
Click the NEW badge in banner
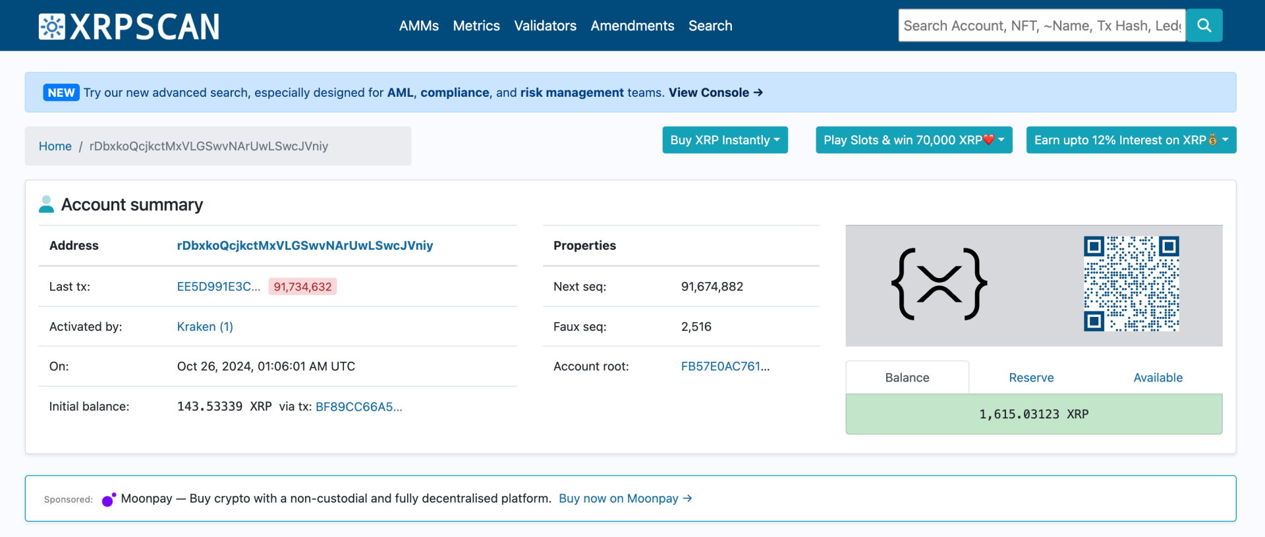(x=61, y=93)
